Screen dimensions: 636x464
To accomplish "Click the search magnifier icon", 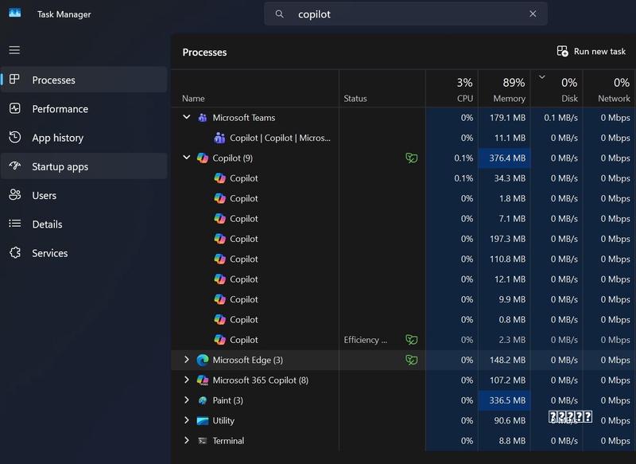I will coord(280,14).
